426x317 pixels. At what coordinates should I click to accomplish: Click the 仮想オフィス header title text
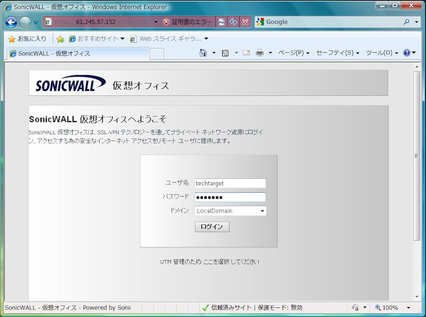[141, 86]
